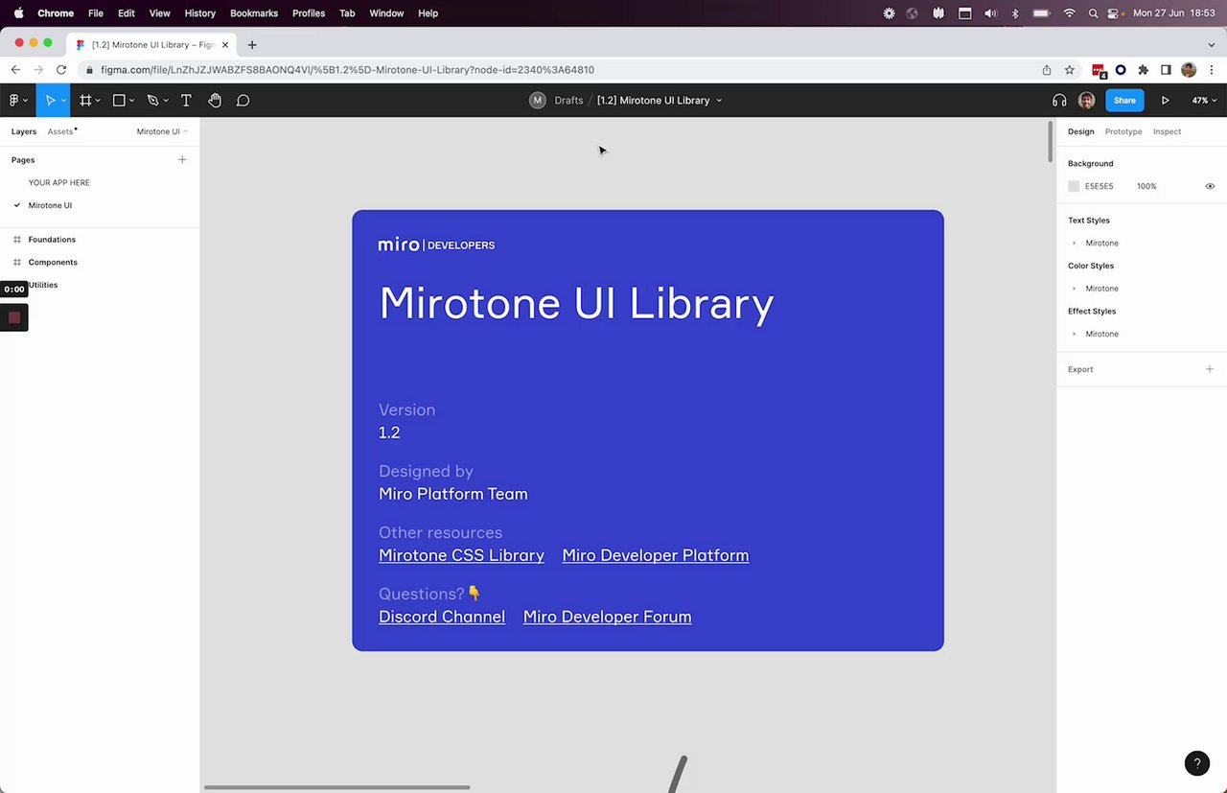Add export setting with plus icon
This screenshot has height=793, width=1227.
click(1210, 369)
